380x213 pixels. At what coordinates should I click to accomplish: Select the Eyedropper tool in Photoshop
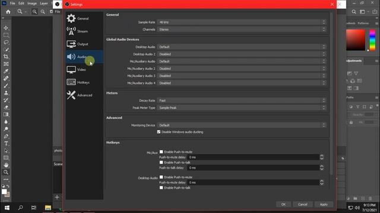point(6,71)
